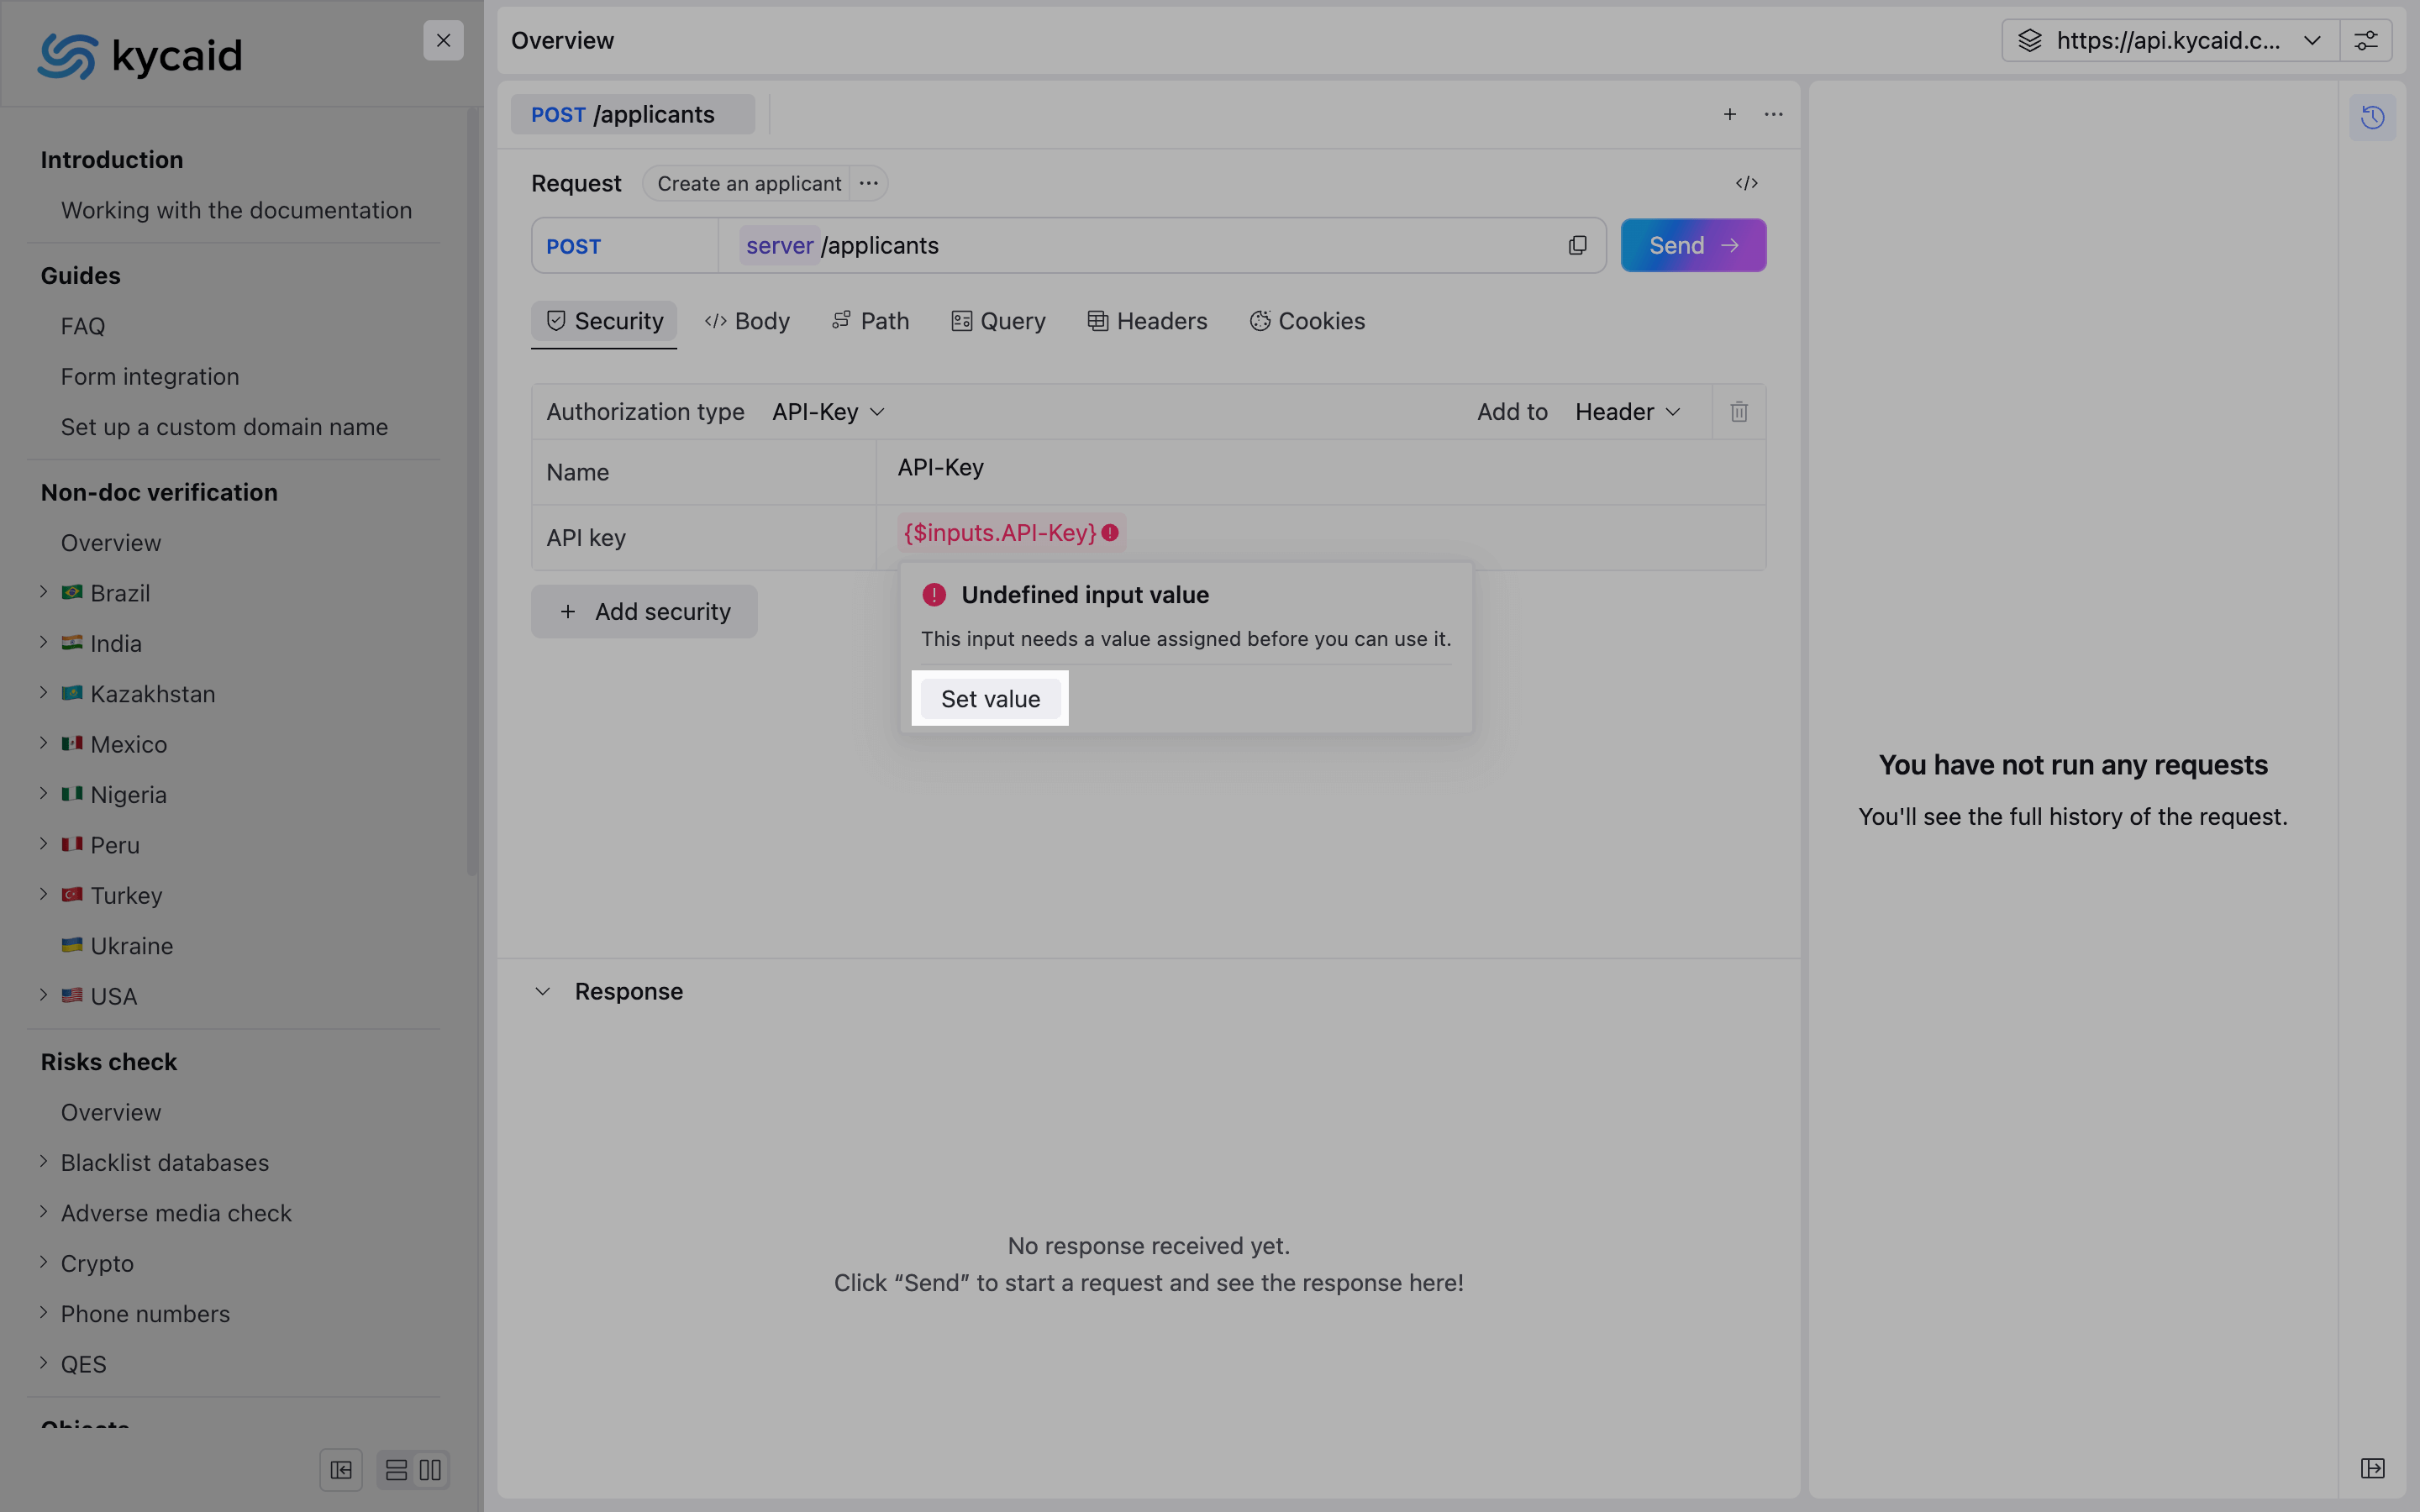Expand the Brazil tree item

(x=44, y=592)
